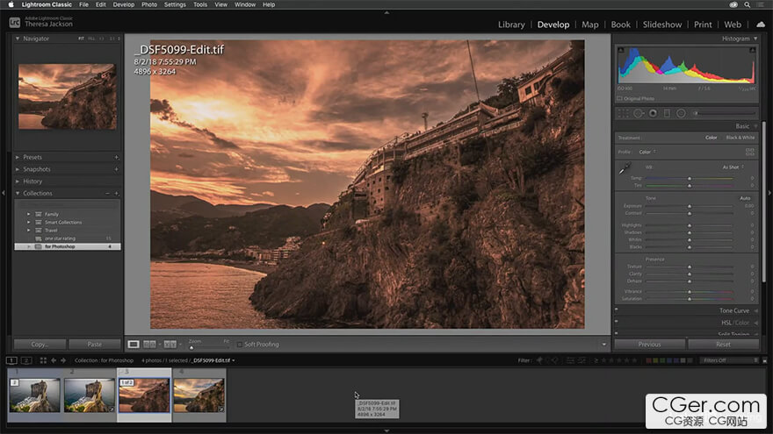Toggle highlight clipping indicator in histogram

[752, 50]
